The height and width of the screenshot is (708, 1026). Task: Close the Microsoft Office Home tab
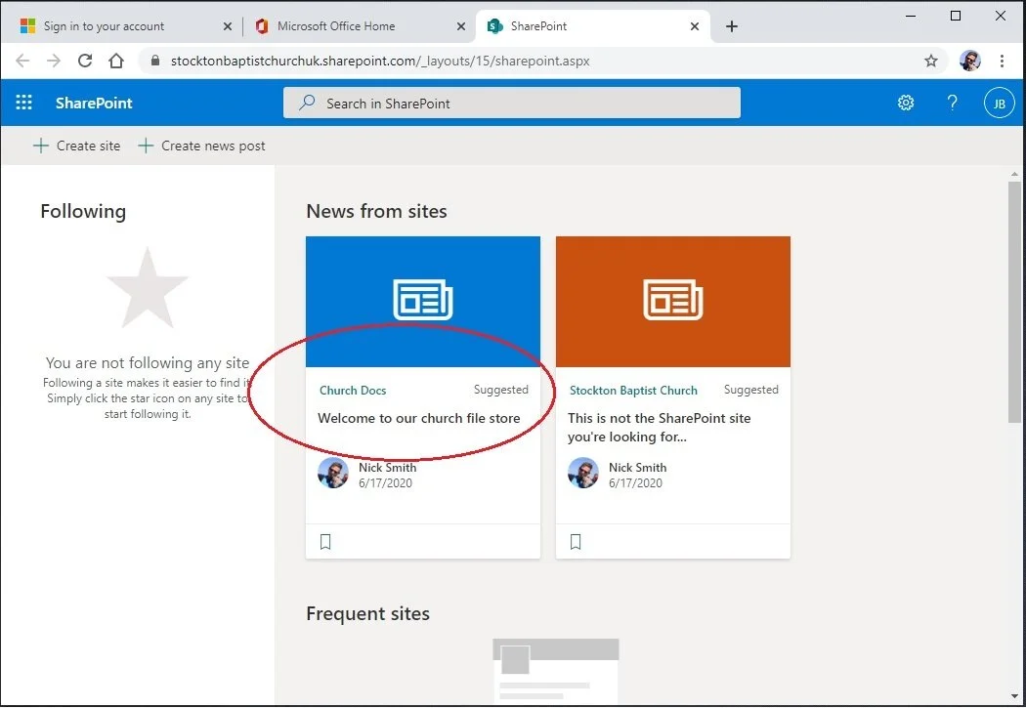460,26
